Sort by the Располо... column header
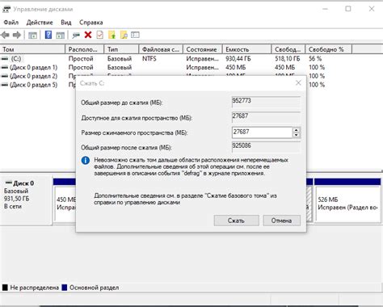Screen dimensions: 383x307 pos(85,49)
